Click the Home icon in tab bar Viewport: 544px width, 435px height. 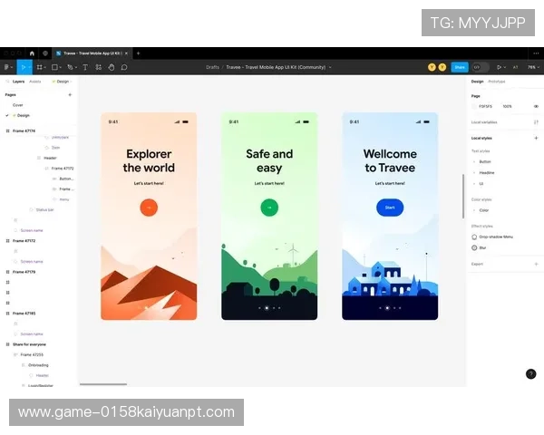32,53
